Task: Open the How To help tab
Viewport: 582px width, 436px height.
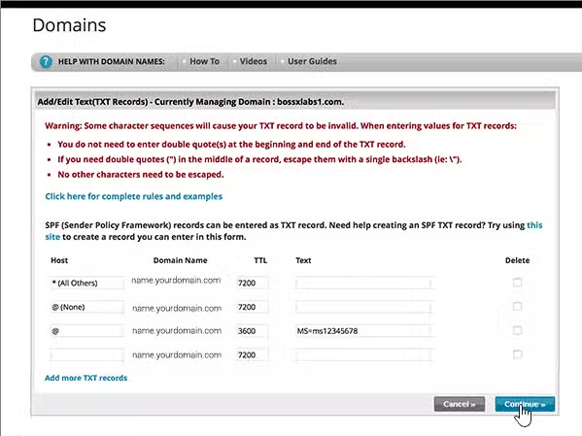Action: (204, 61)
